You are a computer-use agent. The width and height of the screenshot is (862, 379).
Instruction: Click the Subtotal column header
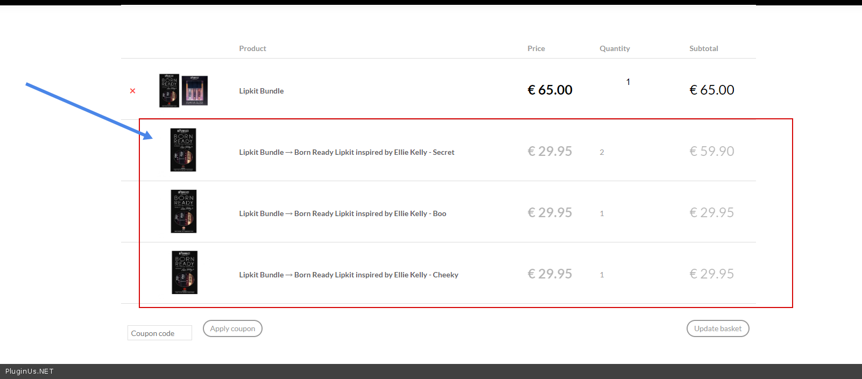coord(703,48)
